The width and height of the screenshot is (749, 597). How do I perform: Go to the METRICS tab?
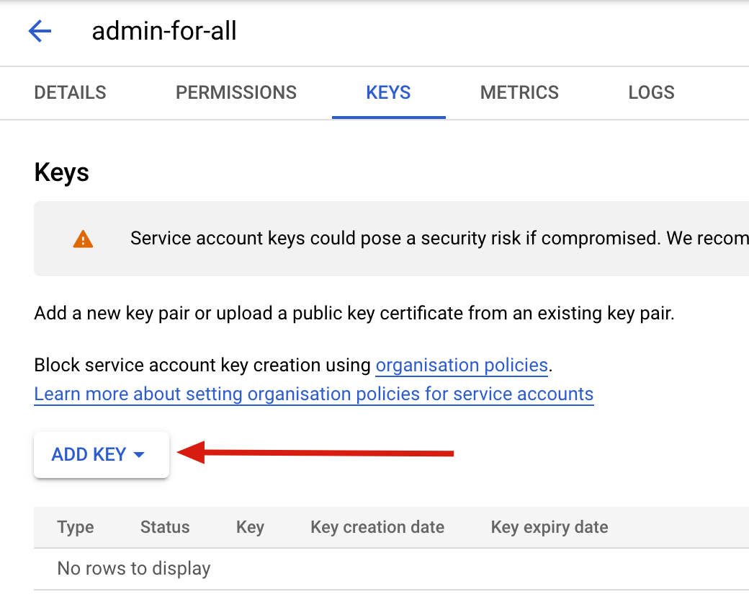(x=519, y=92)
